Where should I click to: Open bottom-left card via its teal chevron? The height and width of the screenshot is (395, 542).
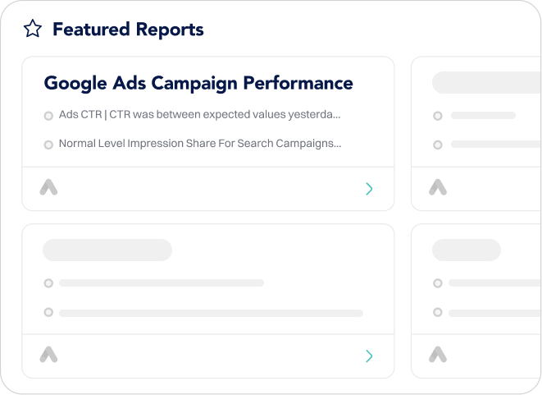369,356
